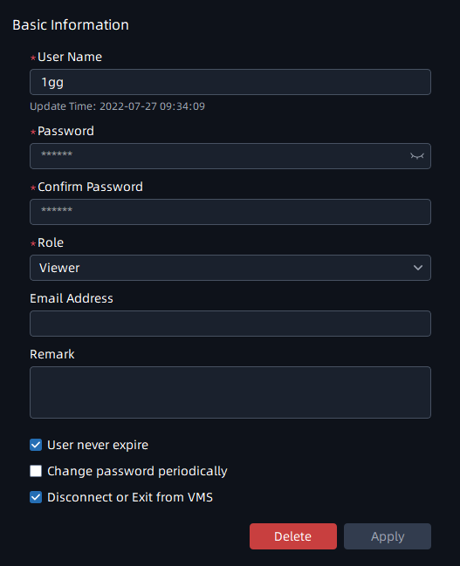
Task: Click the Basic Information heading
Action: point(71,25)
